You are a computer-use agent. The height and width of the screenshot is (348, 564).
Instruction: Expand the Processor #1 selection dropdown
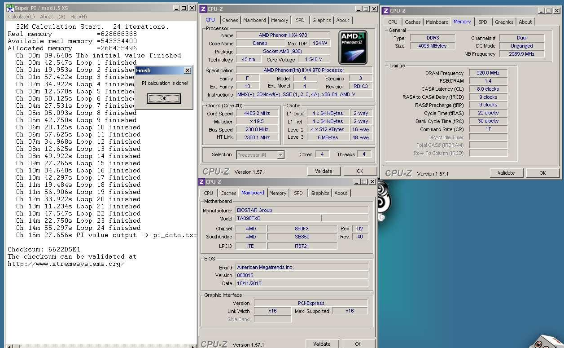(280, 155)
